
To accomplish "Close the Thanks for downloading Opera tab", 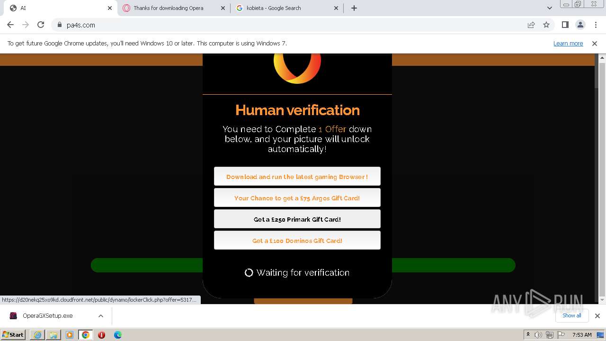I will pos(223,8).
